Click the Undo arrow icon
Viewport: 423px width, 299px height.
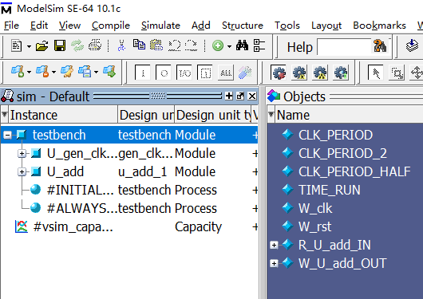(x=174, y=45)
